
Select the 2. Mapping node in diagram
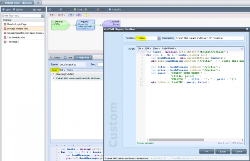coord(85,25)
